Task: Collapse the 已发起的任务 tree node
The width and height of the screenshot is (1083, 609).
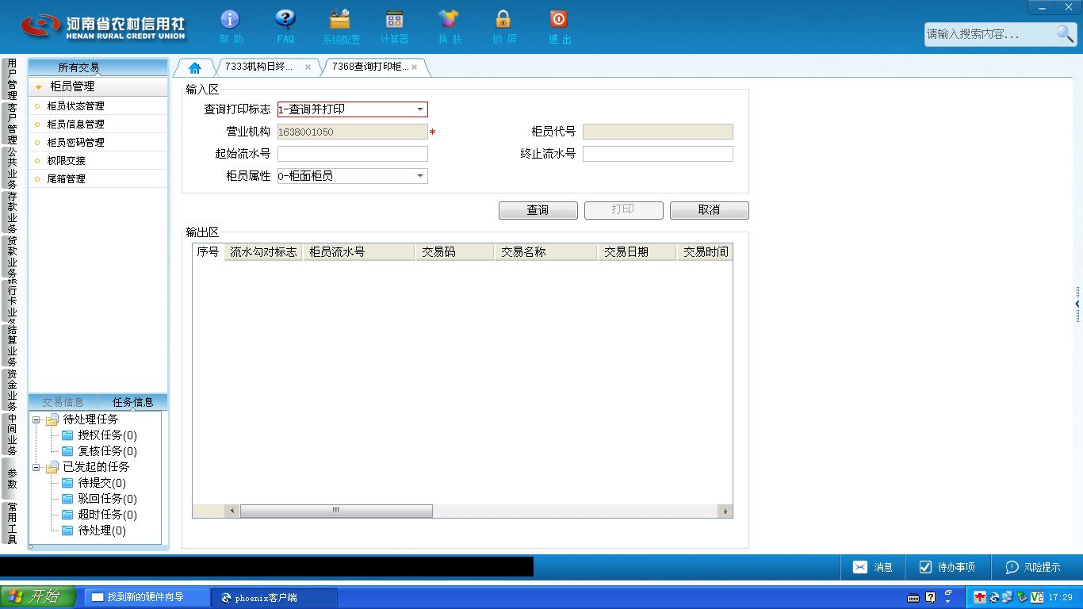Action: [36, 468]
